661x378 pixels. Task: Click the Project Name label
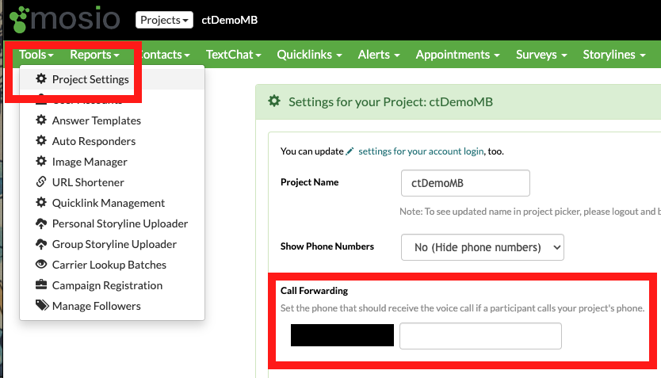[x=309, y=182]
